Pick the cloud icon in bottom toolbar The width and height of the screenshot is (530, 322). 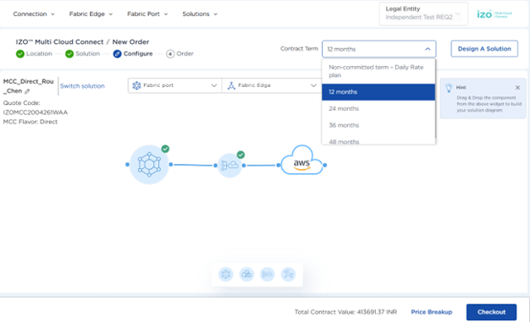tap(247, 274)
